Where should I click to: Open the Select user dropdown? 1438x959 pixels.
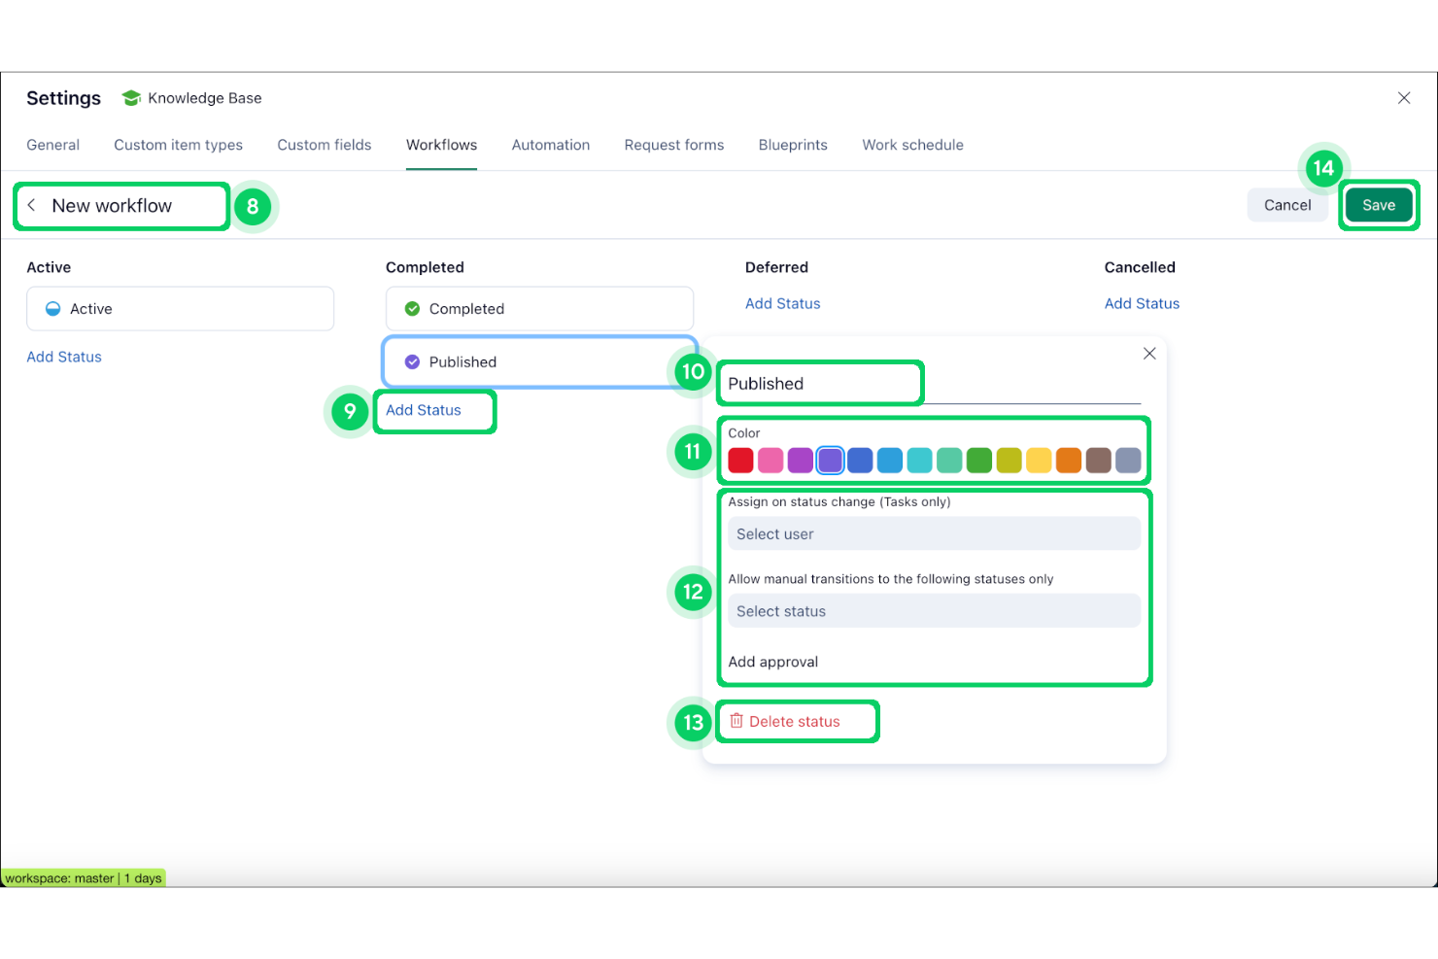(x=933, y=533)
